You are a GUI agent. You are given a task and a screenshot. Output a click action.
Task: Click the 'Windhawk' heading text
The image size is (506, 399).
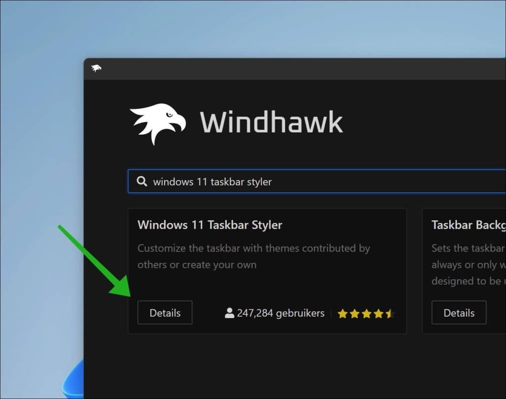(x=271, y=122)
